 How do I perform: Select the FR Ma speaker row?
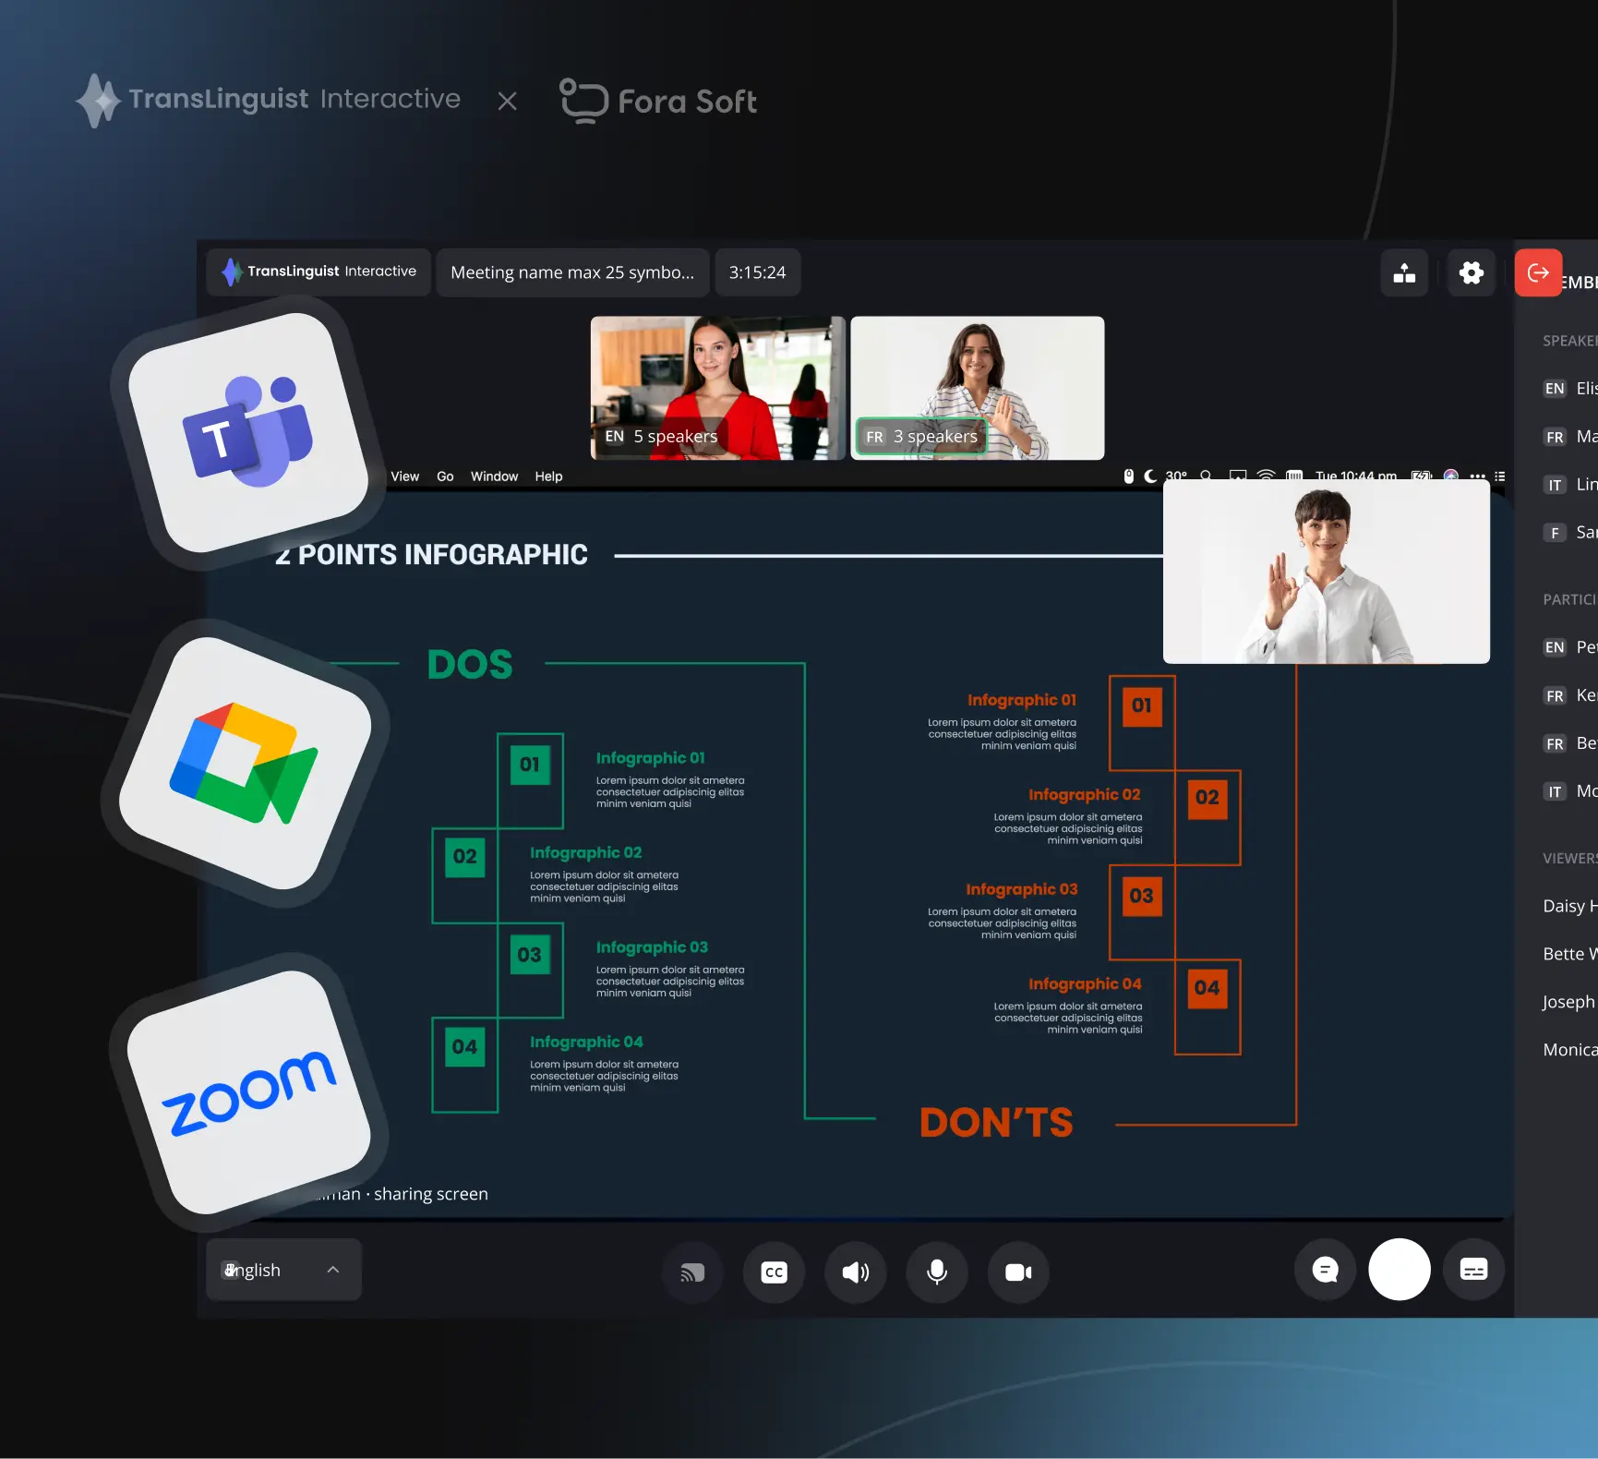pyautogui.click(x=1569, y=437)
